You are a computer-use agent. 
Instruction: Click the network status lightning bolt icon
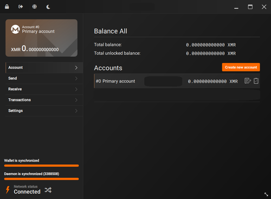(8, 190)
